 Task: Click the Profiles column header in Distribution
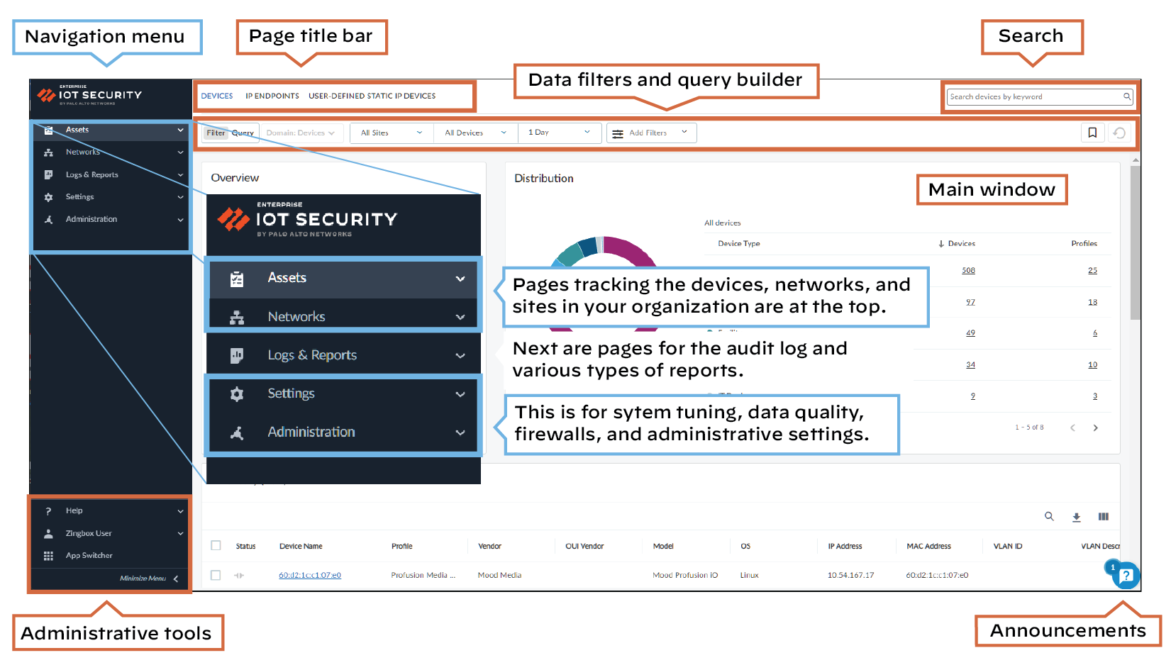coord(1084,244)
